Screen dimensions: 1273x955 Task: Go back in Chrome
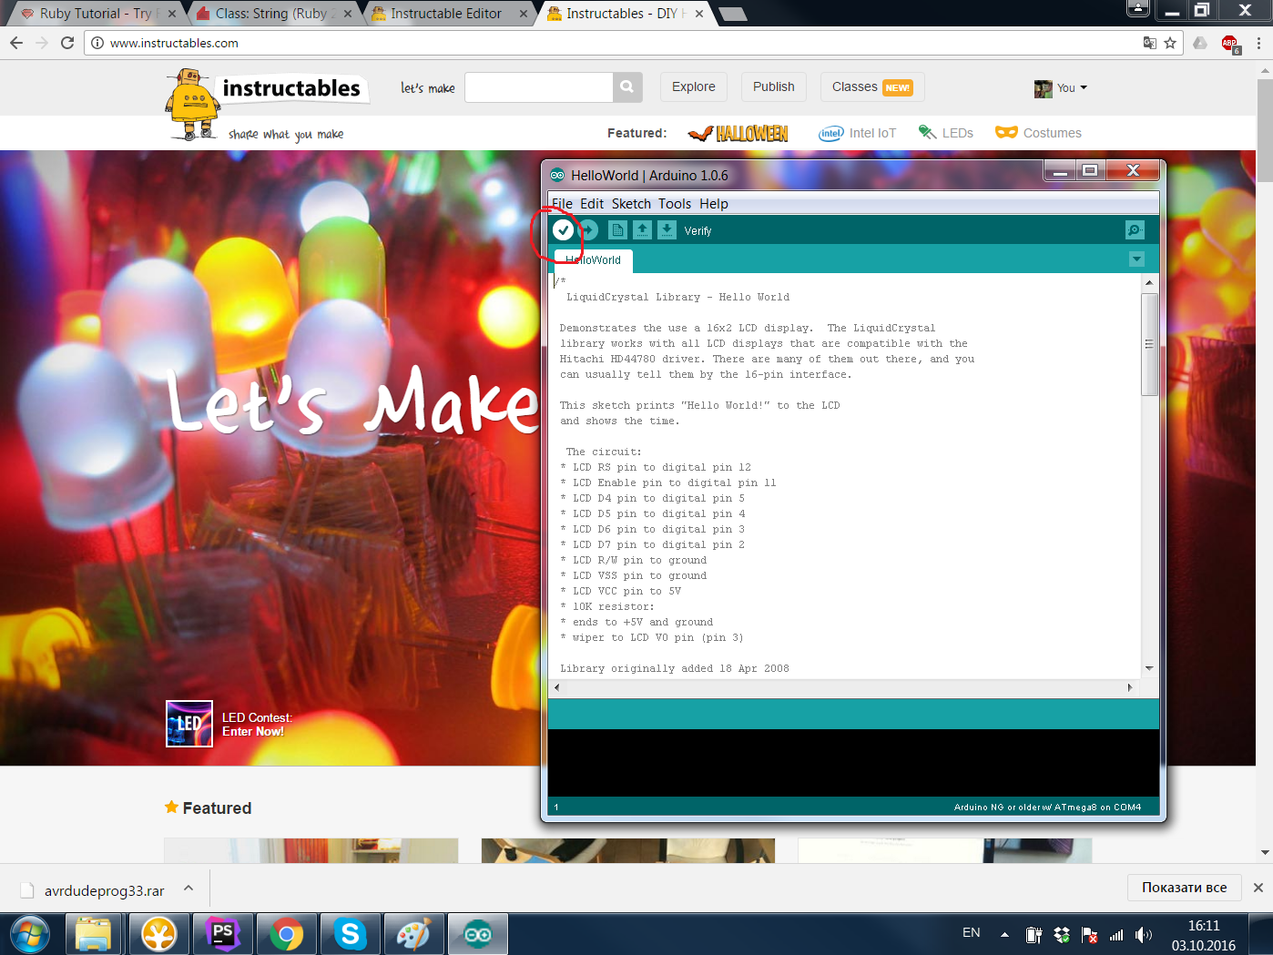tap(15, 43)
